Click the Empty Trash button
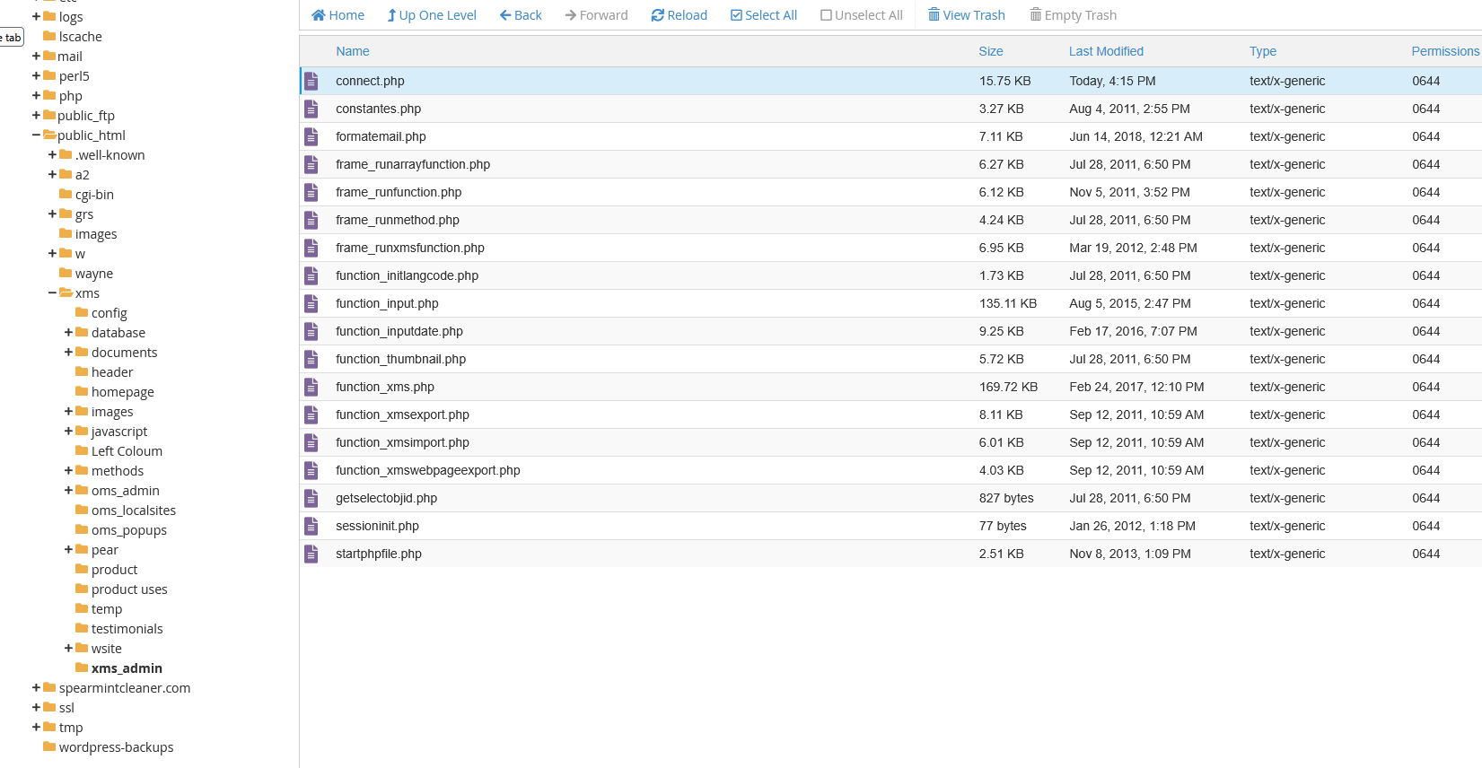This screenshot has width=1482, height=768. [1073, 15]
